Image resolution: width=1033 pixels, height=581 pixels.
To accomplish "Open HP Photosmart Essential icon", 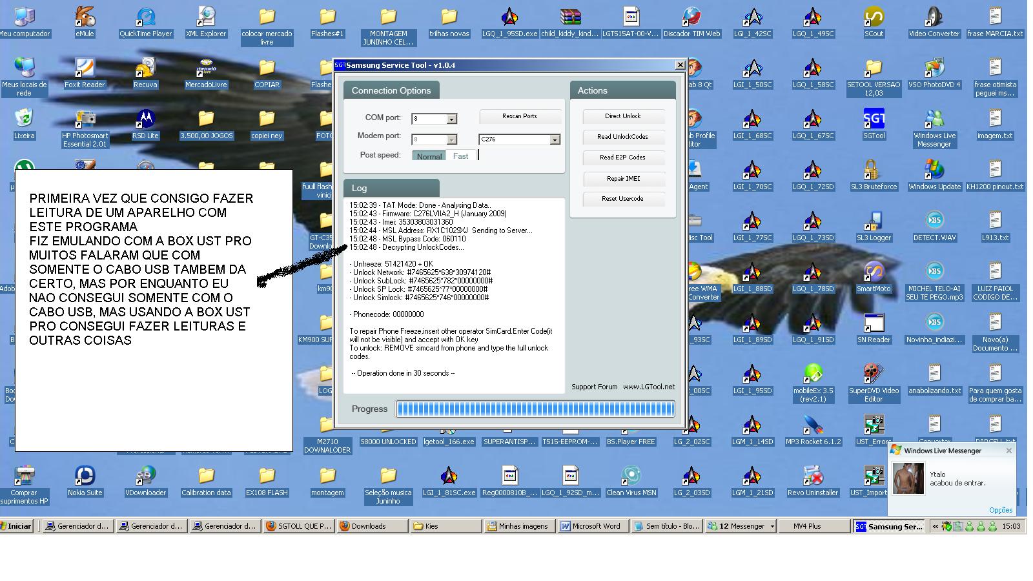I will pos(85,128).
